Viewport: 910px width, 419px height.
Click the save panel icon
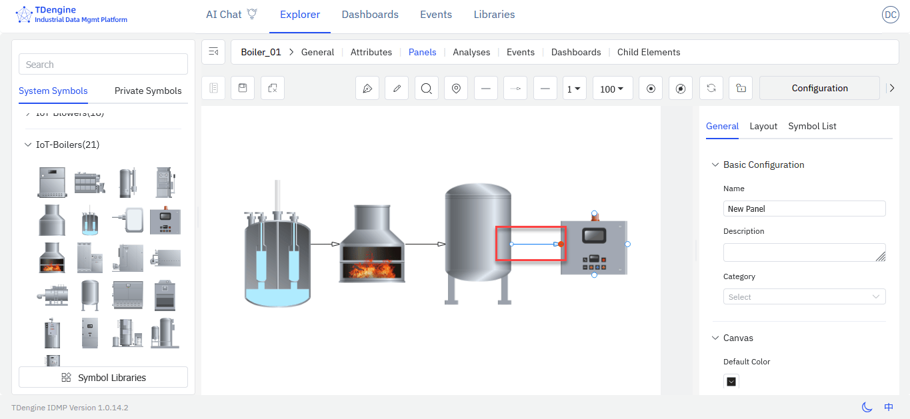243,88
